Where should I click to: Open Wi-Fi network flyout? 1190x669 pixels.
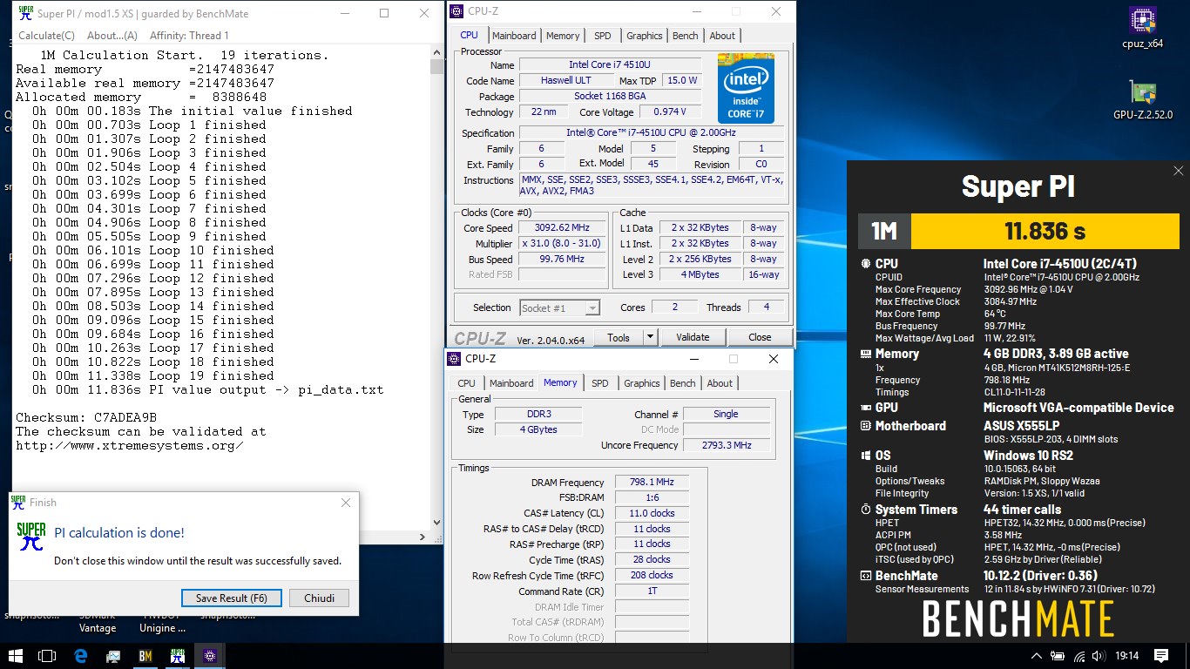coord(1079,656)
